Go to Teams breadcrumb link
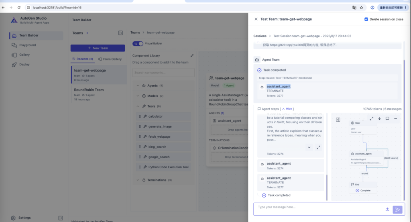The height and width of the screenshot is (222, 411). [x=135, y=33]
